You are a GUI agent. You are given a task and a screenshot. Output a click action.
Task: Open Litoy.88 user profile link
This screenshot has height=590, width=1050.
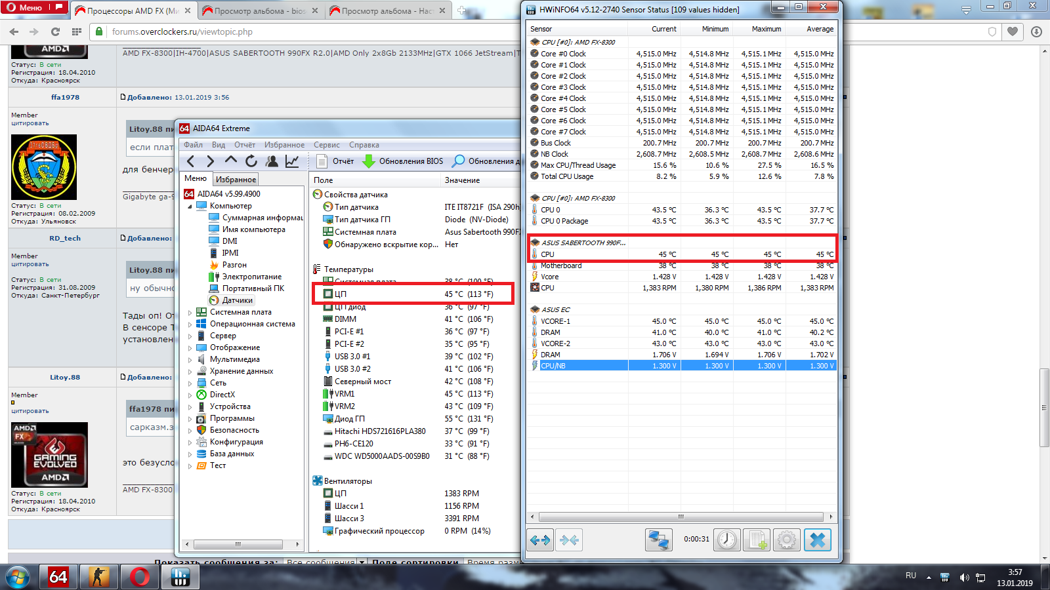pyautogui.click(x=65, y=377)
